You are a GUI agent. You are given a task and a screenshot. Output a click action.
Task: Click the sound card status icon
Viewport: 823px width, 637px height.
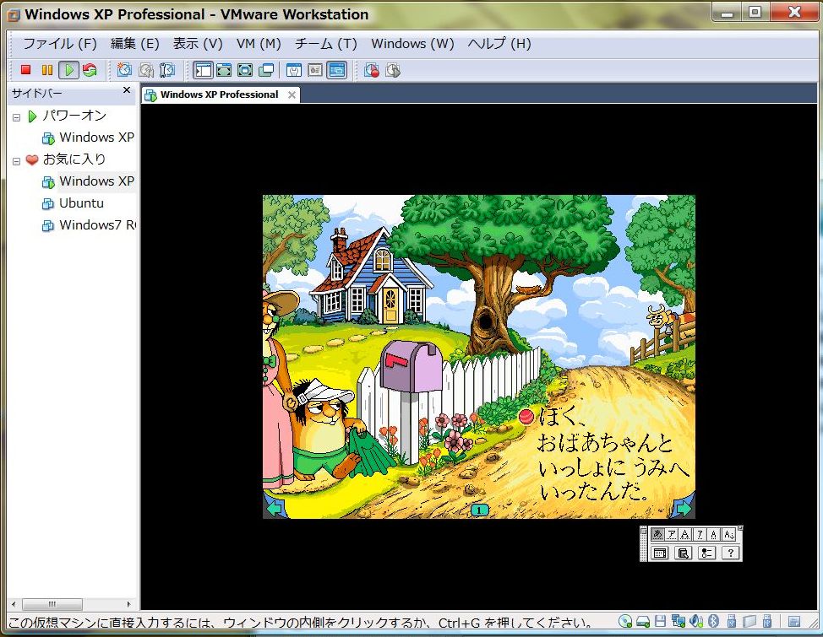pos(696,621)
